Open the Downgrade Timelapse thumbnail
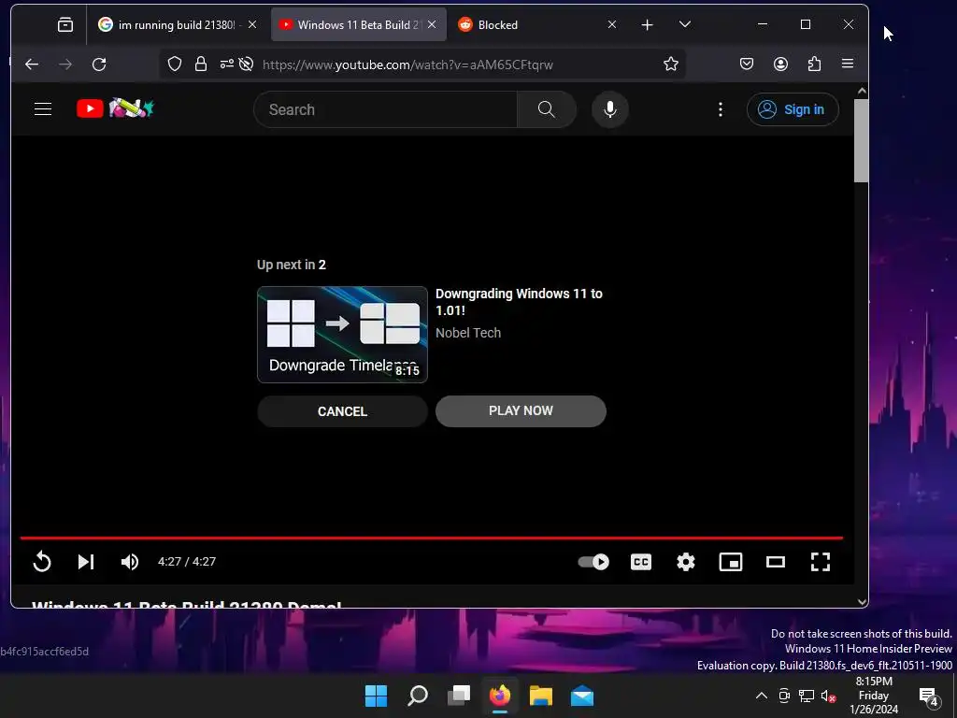 tap(342, 335)
